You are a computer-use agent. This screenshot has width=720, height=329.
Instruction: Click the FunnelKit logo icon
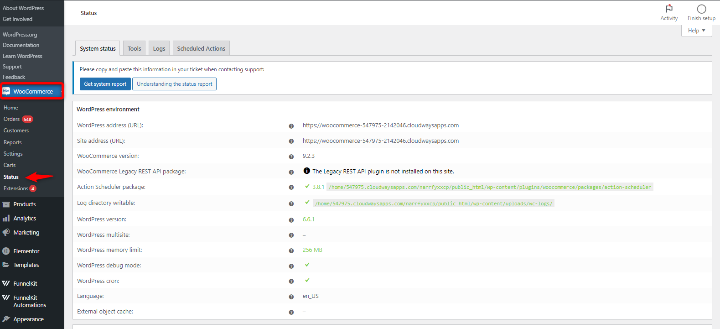click(6, 283)
